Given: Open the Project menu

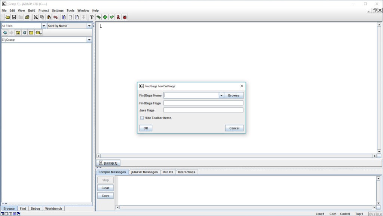Looking at the screenshot, I should [x=43, y=10].
